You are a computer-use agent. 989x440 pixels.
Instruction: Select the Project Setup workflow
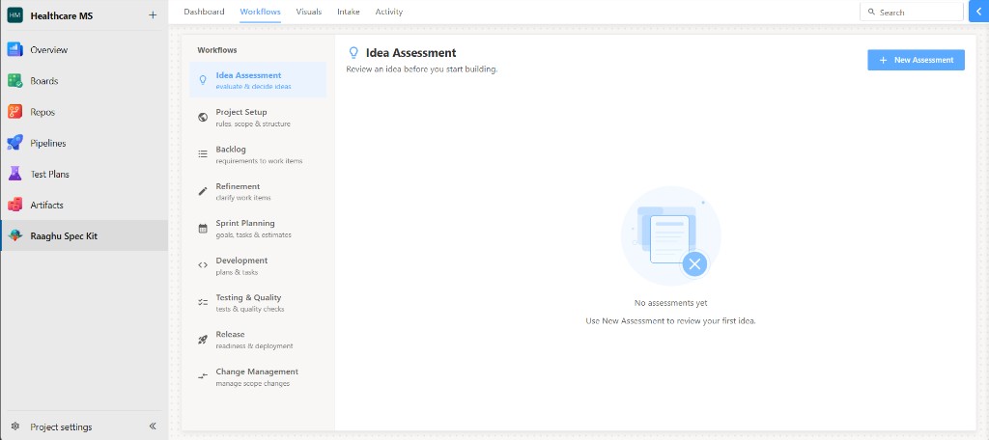pos(258,118)
